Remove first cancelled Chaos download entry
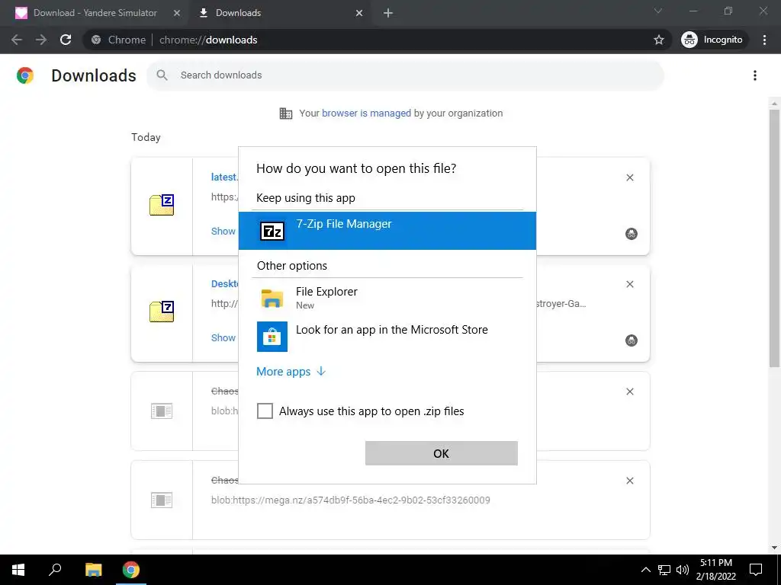 pyautogui.click(x=629, y=392)
